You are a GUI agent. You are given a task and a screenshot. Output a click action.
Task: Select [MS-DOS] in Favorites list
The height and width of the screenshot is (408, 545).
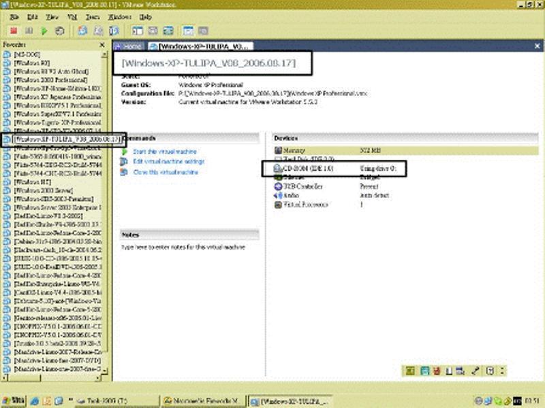pos(27,54)
